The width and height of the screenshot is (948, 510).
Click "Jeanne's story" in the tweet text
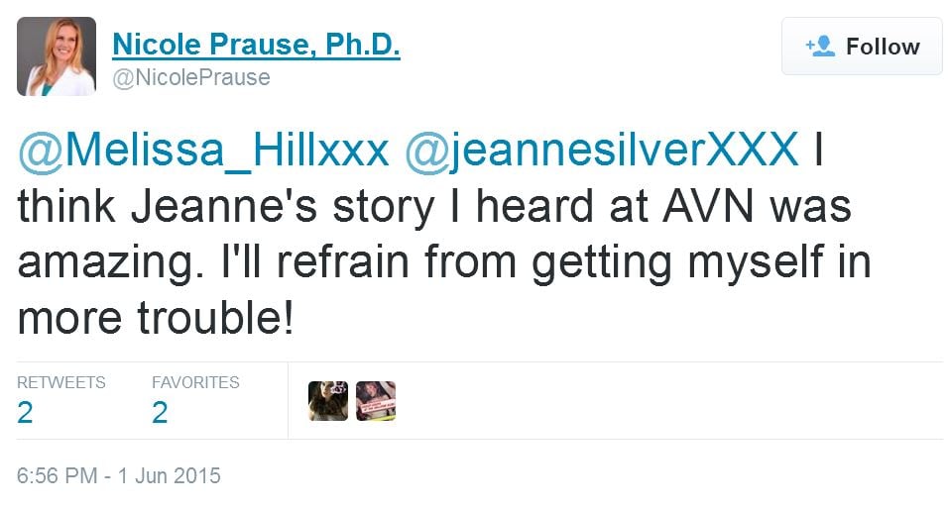point(224,207)
